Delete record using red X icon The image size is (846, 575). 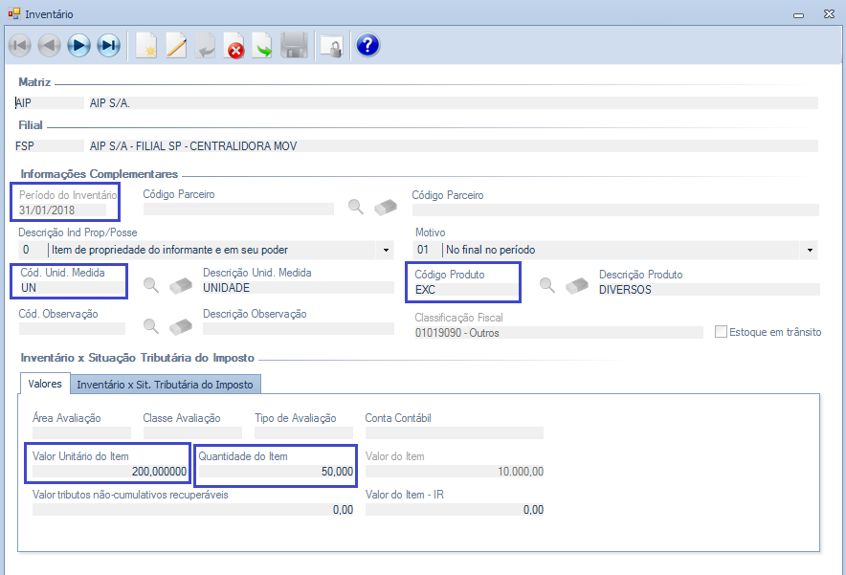[x=234, y=45]
